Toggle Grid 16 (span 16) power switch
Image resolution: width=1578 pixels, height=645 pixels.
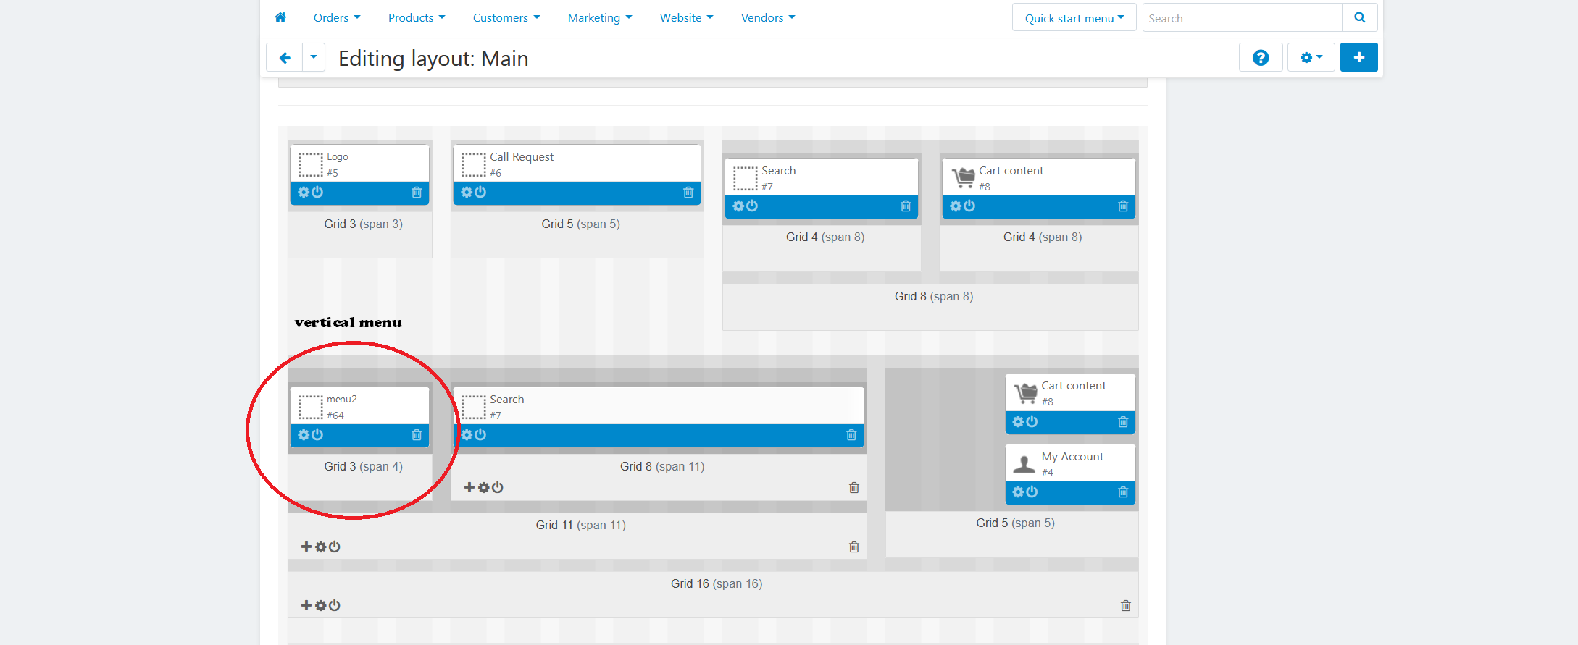coord(334,606)
